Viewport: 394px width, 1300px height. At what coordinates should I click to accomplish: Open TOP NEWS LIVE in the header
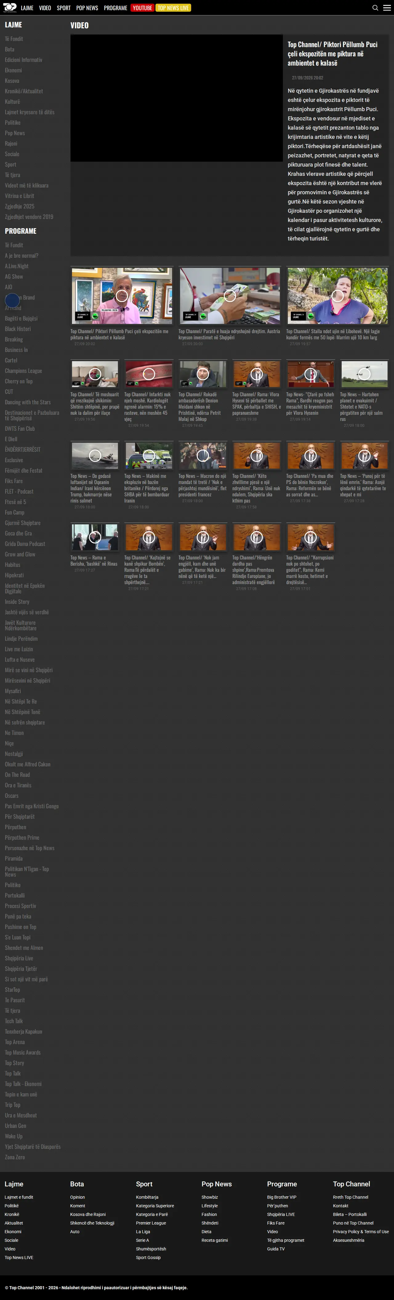click(173, 8)
